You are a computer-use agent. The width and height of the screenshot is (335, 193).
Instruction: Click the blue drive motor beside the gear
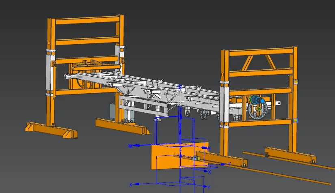[x=262, y=100]
